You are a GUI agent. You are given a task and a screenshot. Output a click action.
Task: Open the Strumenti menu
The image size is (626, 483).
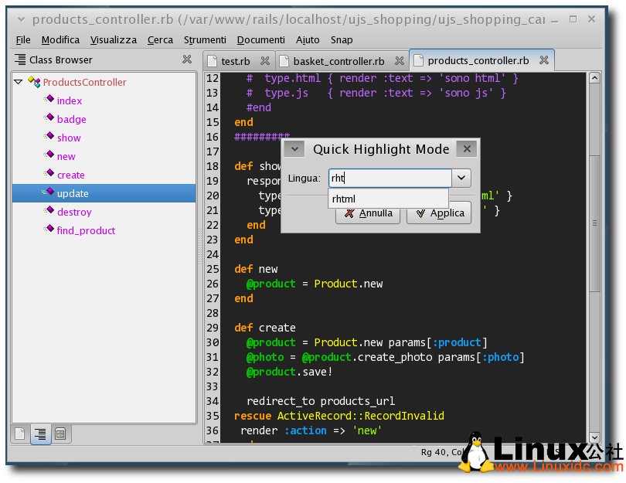pos(205,39)
